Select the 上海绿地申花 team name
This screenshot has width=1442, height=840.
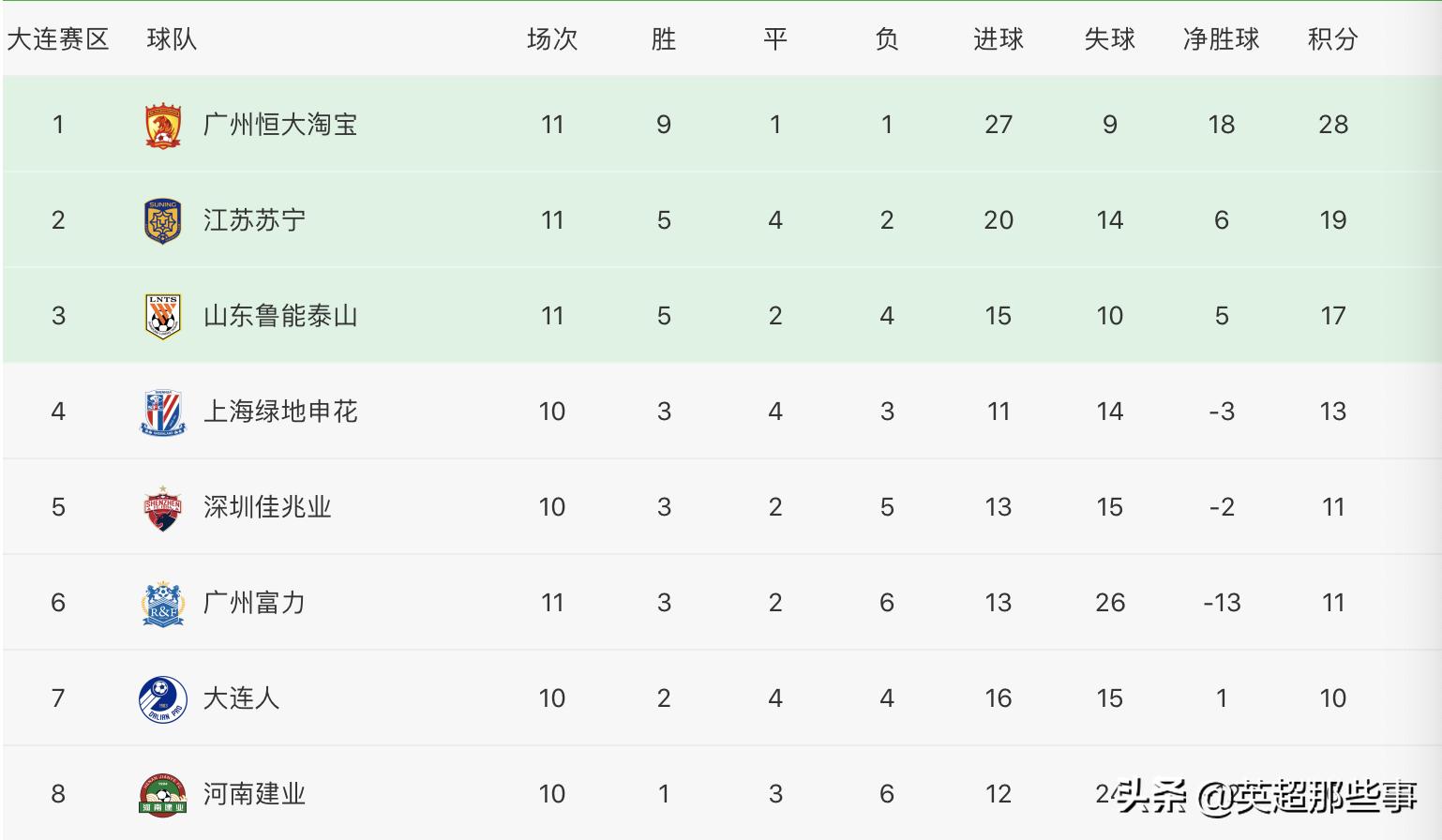pyautogui.click(x=280, y=412)
